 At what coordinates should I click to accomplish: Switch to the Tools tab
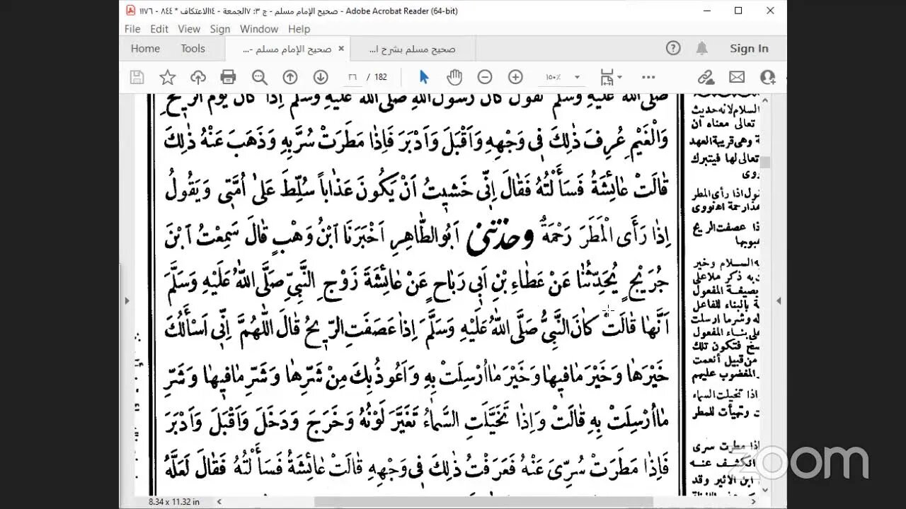click(x=193, y=48)
